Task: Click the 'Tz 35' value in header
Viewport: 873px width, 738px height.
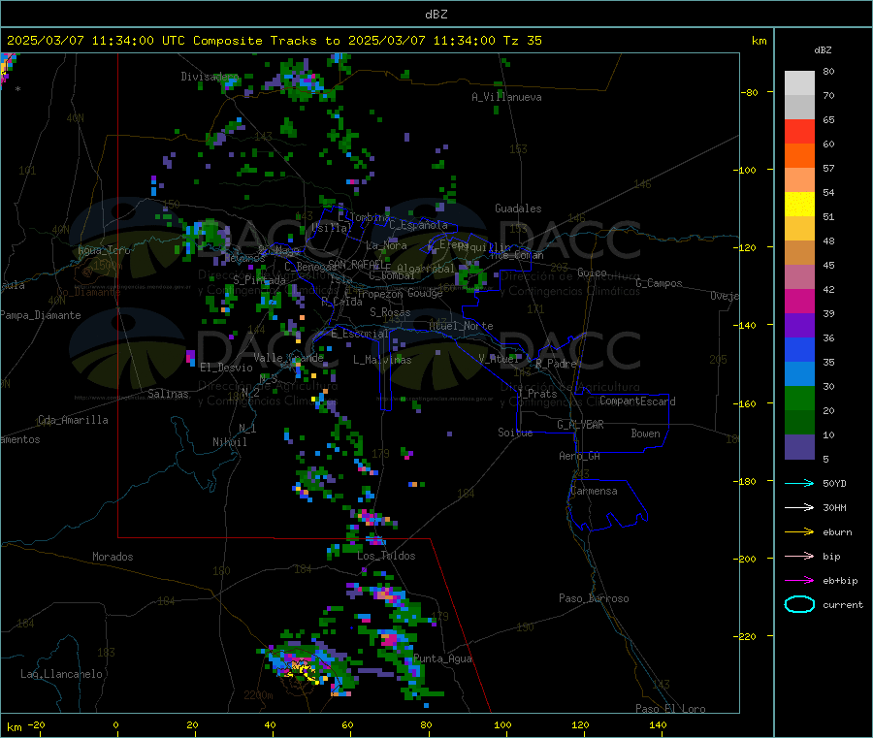Action: coord(522,41)
